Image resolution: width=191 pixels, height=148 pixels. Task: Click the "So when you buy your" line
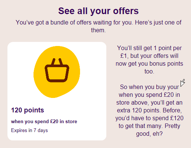click(x=149, y=87)
